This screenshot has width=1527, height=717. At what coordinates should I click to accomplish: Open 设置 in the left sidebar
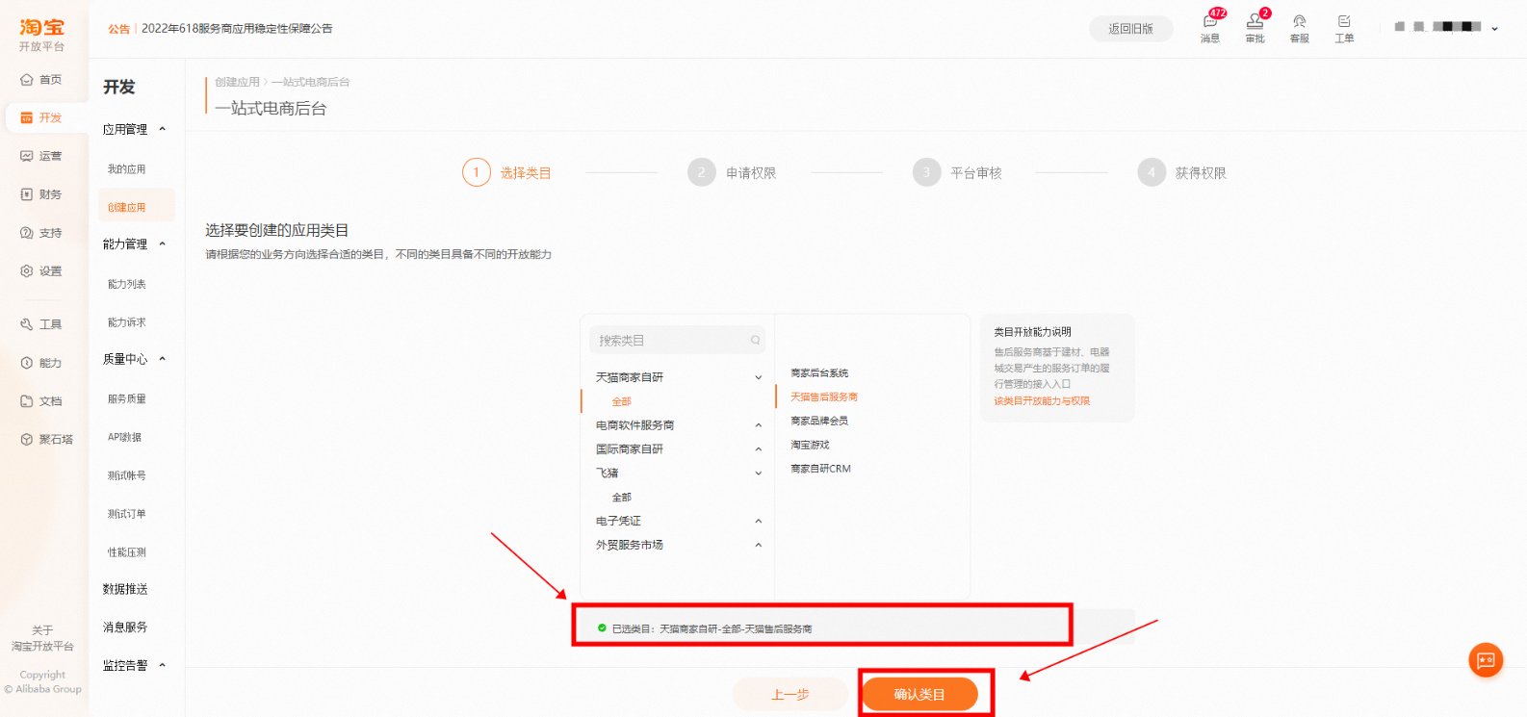pos(41,271)
